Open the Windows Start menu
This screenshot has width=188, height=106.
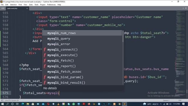point(2,104)
